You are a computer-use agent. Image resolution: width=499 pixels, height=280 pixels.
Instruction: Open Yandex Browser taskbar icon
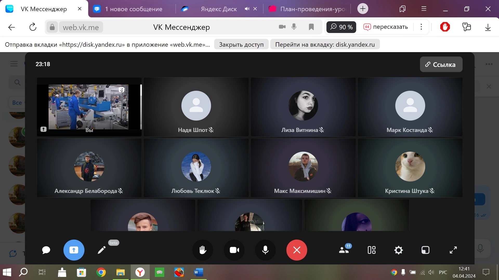(140, 272)
